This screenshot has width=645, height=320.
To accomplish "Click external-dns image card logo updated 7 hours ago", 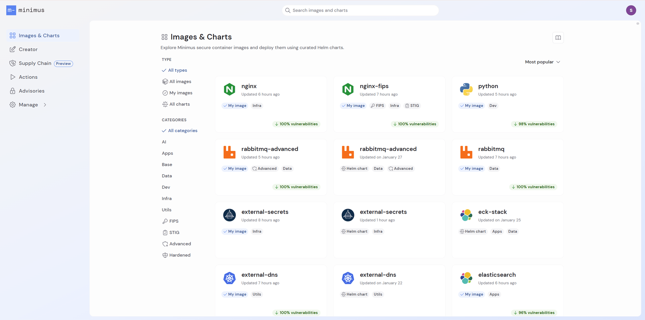I will [229, 278].
